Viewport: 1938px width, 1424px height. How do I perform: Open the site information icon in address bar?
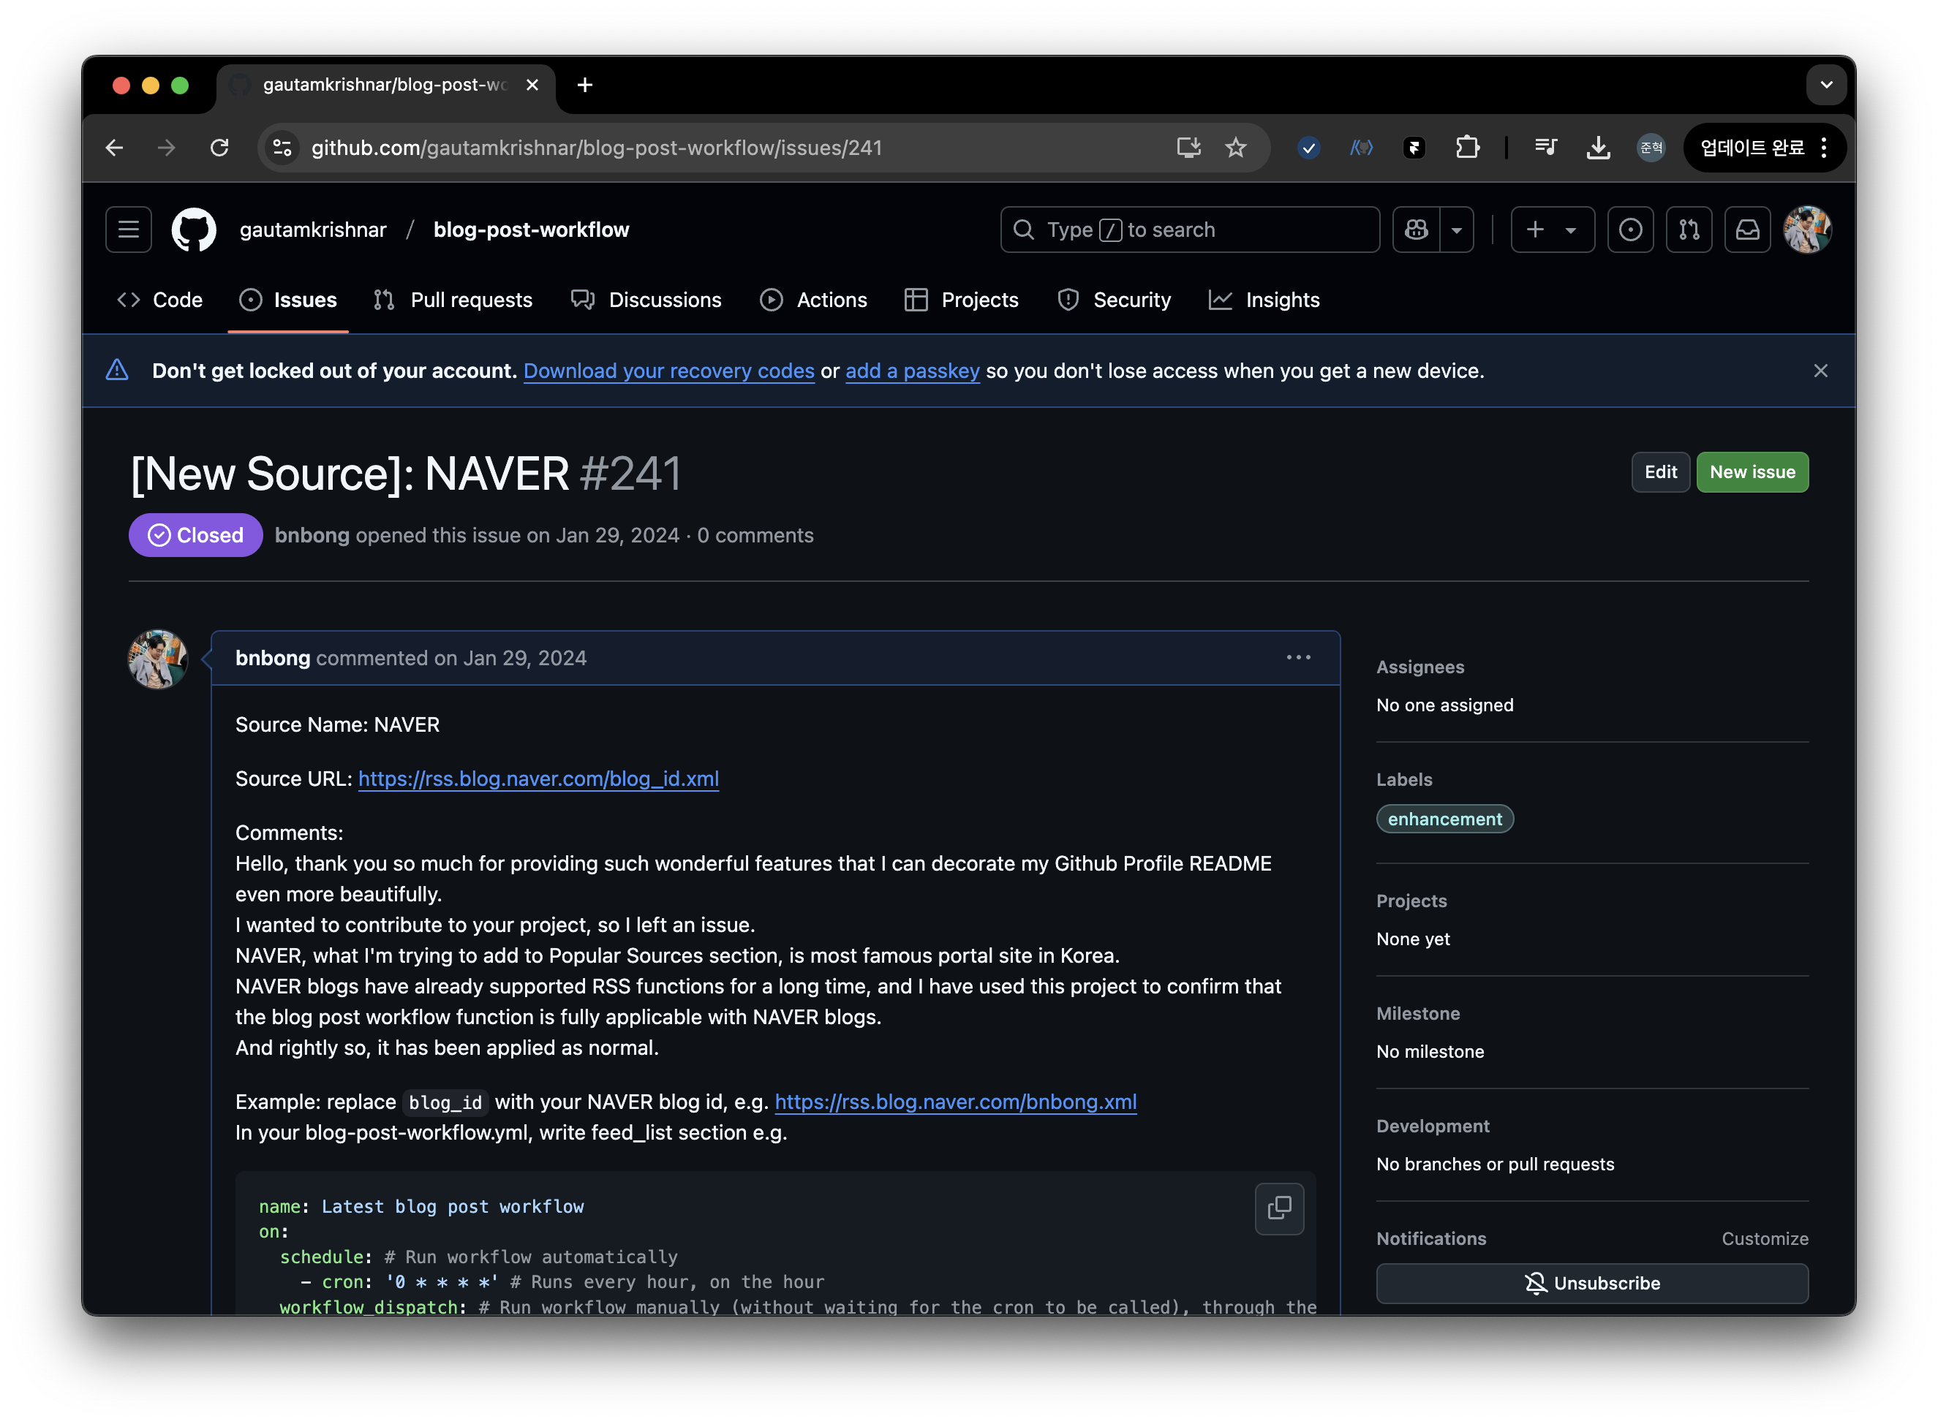click(283, 148)
